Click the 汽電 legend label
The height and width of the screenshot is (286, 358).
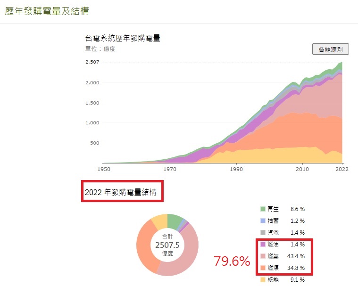tap(273, 232)
